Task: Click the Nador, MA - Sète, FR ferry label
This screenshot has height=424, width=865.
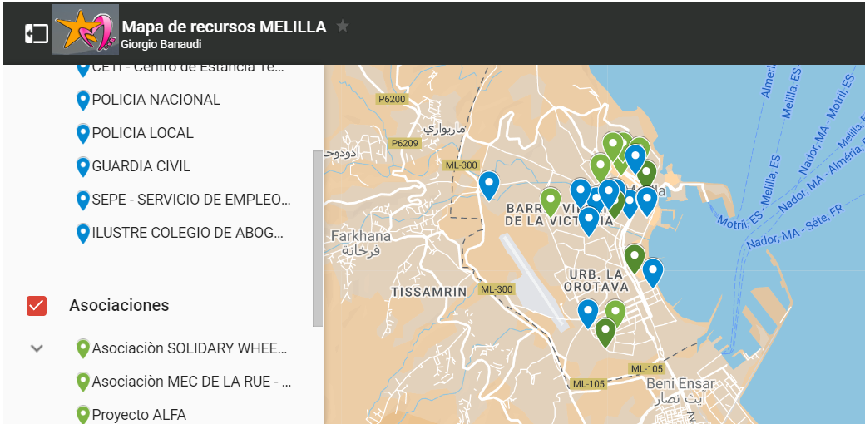Action: 796,229
